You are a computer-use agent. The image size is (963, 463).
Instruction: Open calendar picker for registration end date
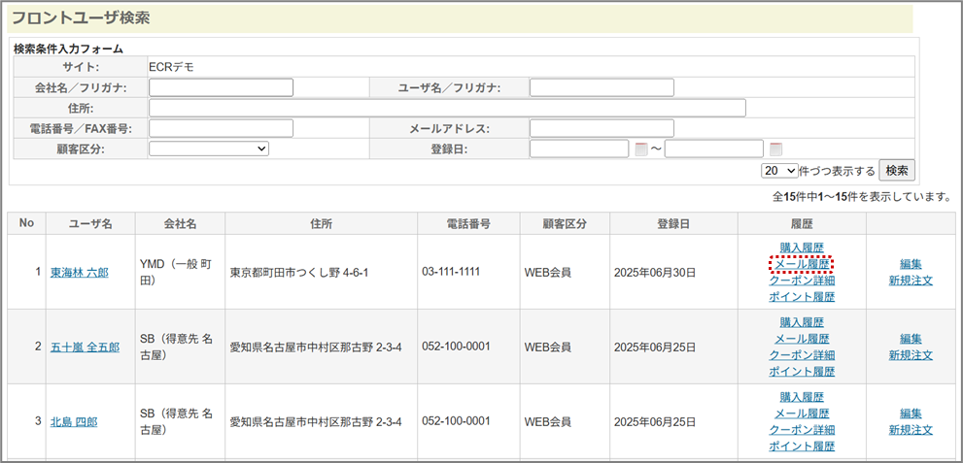coord(775,149)
